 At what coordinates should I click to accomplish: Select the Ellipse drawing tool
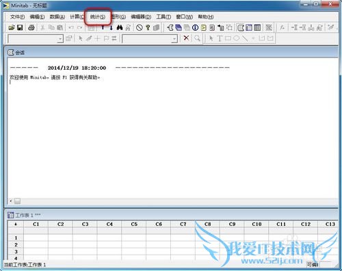[237, 38]
